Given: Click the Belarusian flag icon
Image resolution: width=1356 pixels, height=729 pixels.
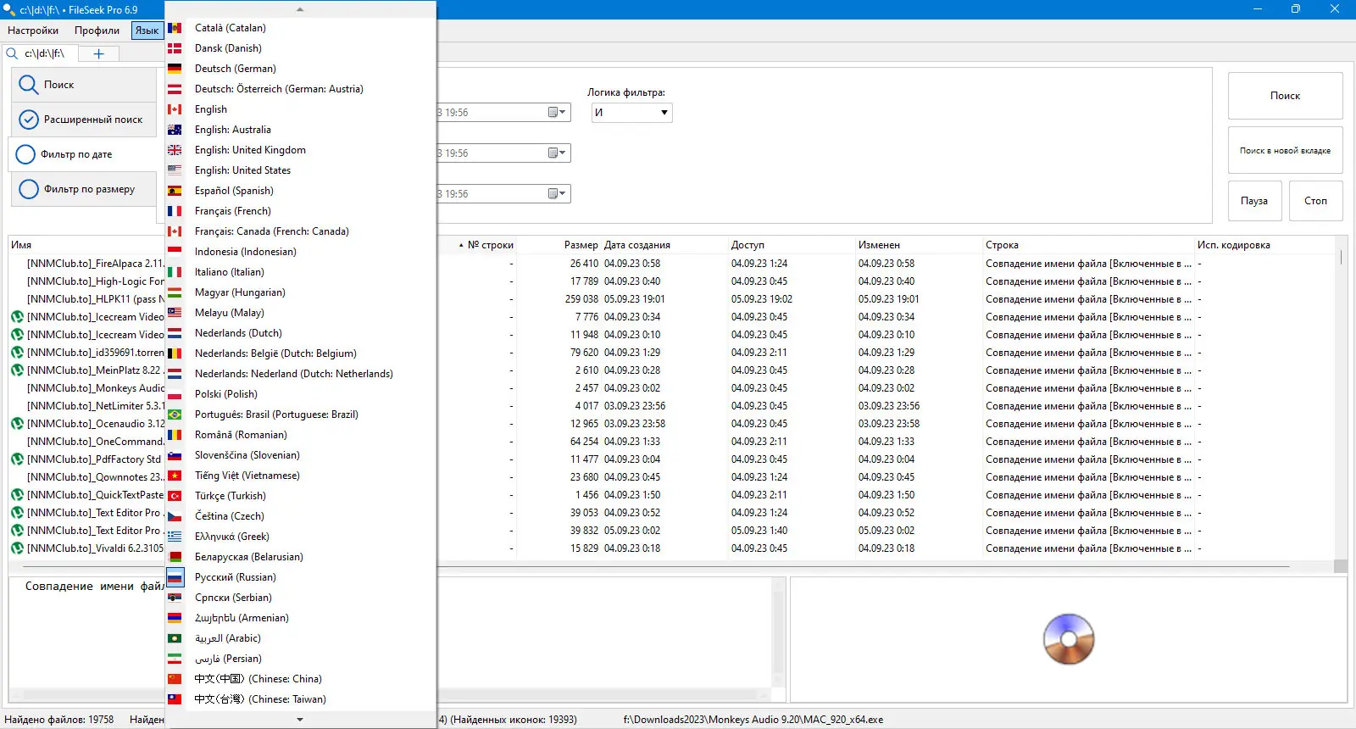Looking at the screenshot, I should (x=175, y=557).
